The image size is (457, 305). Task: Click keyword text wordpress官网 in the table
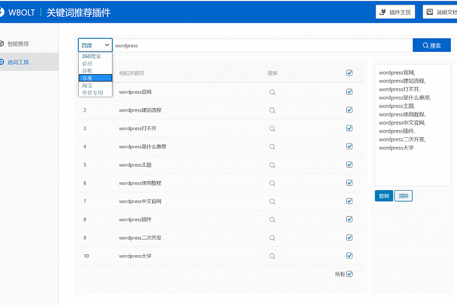coord(135,92)
